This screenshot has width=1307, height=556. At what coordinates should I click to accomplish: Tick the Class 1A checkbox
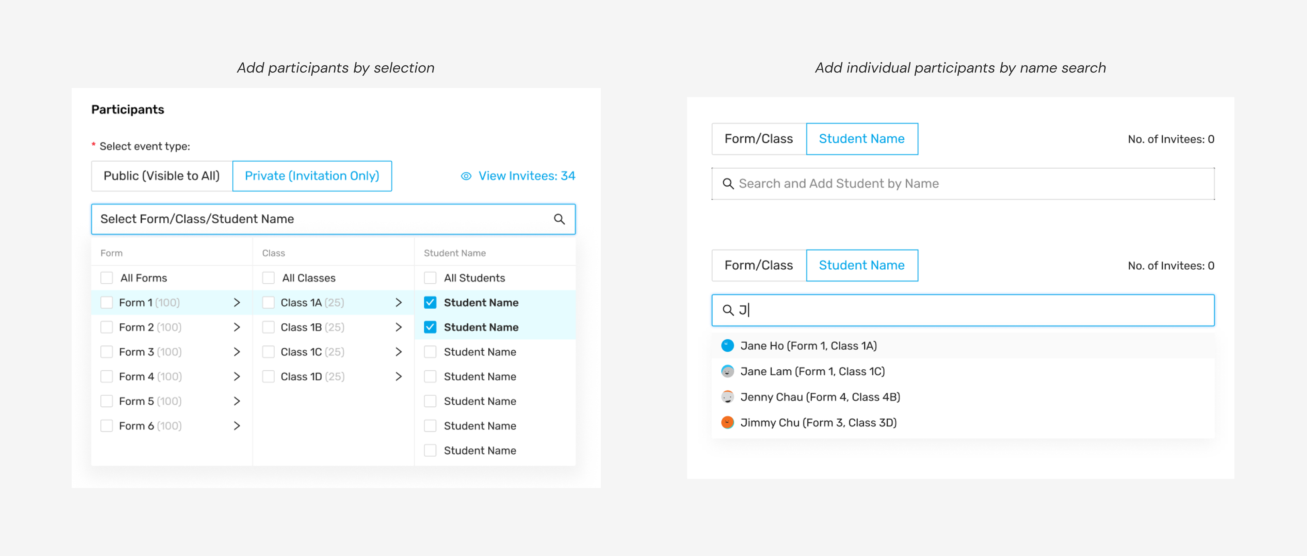point(269,303)
